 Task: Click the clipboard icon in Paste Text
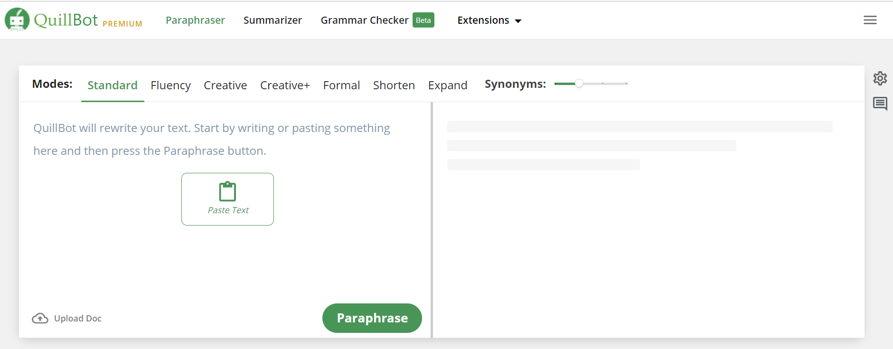[x=227, y=191]
